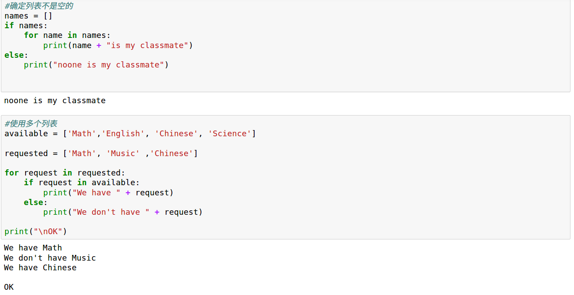Click the 'for request in requested:' line

pos(65,173)
